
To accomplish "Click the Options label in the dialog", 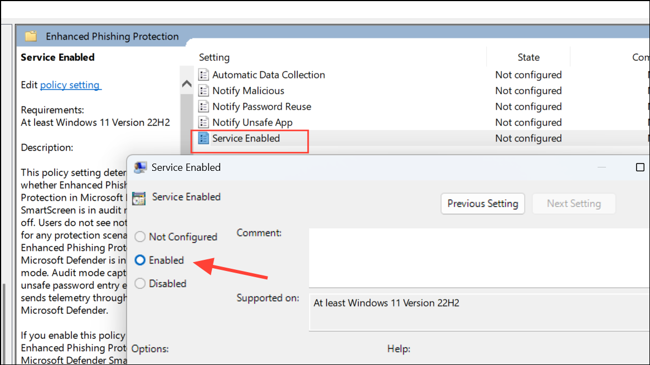I will click(x=150, y=349).
